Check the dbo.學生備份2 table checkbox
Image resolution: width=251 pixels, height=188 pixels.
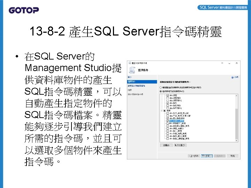(168, 108)
